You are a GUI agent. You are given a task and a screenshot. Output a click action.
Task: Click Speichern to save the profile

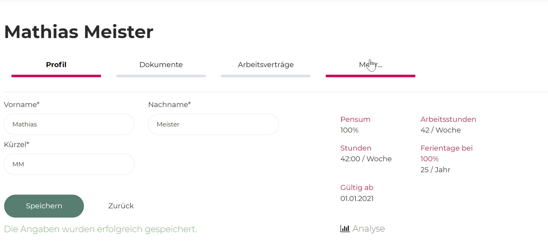[44, 206]
